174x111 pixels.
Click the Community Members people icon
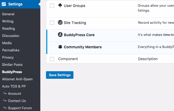click(60, 47)
